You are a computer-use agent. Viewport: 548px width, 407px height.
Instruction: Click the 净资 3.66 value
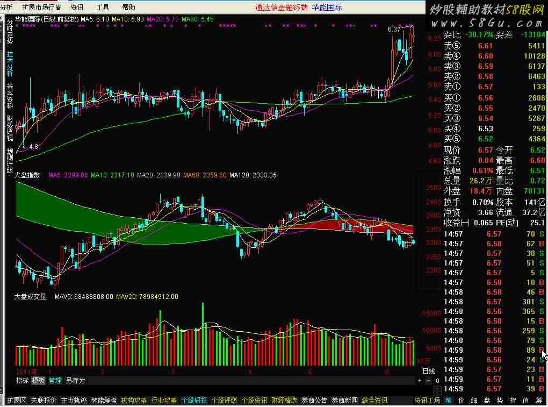486,212
